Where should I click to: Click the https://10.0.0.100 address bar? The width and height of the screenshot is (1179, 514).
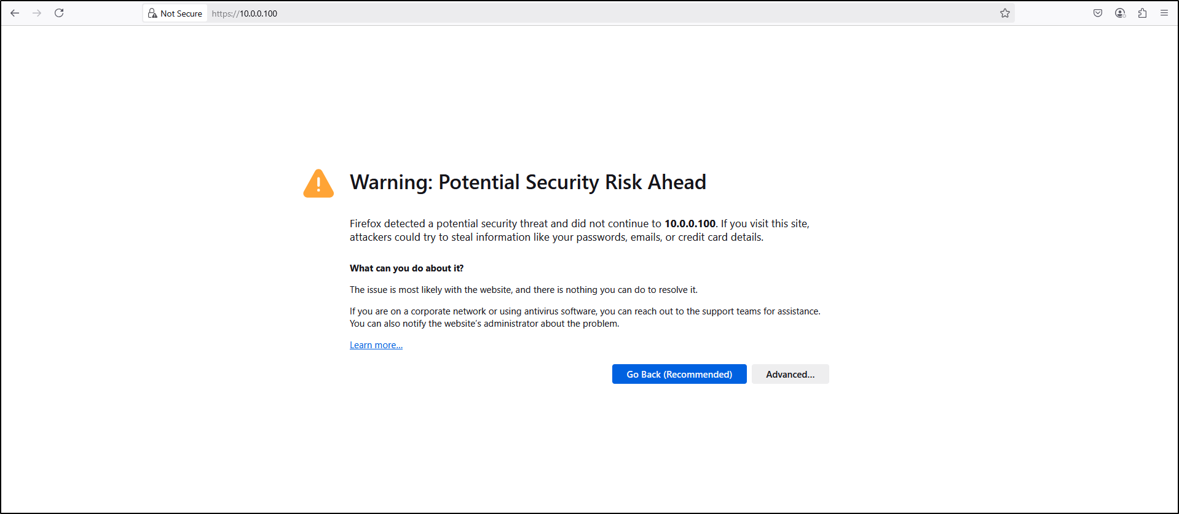(492, 14)
